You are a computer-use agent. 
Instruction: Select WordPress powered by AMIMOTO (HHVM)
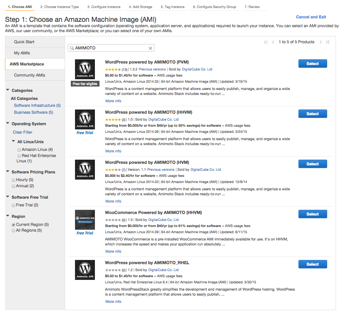[313, 114]
